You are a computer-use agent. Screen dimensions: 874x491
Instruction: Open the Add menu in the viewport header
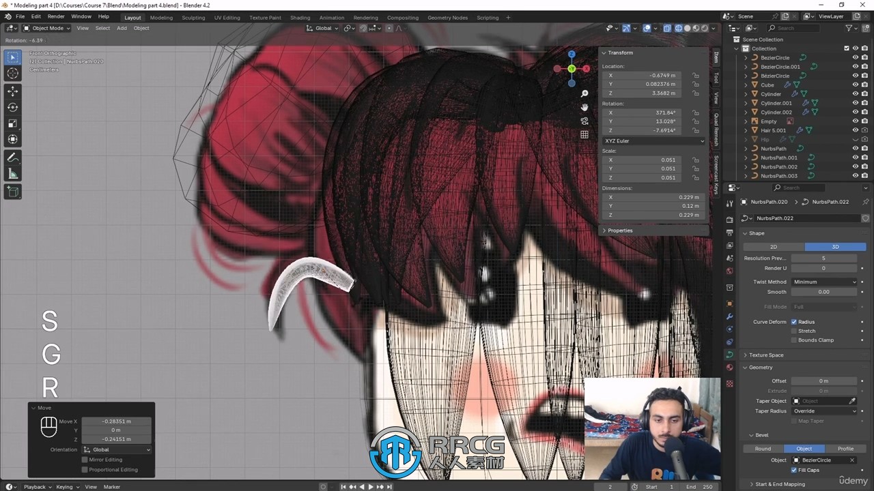(122, 28)
